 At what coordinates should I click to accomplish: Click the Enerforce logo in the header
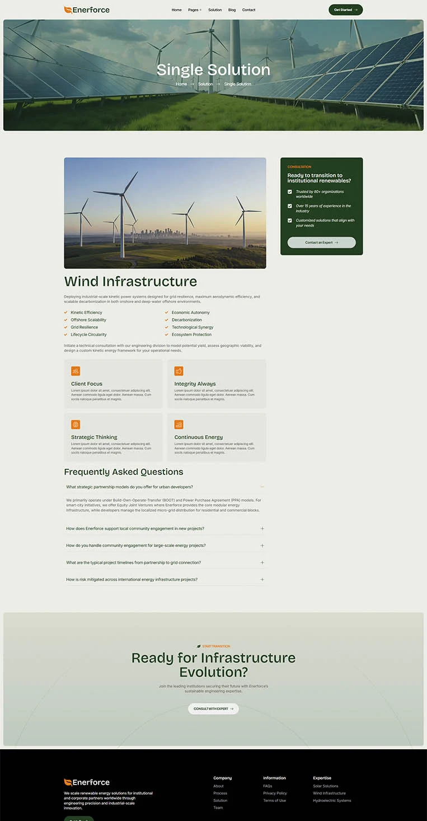coord(87,10)
